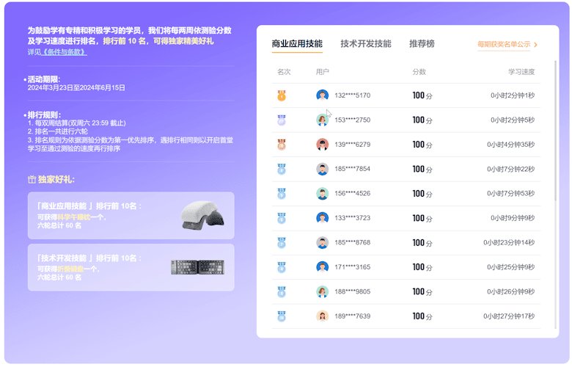The image size is (572, 367).
Task: Expand the arrow next to 每期获奖名单公示
Action: click(x=536, y=45)
